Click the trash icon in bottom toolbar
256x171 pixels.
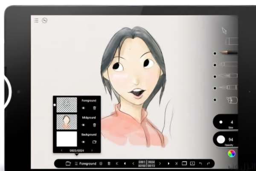(x=109, y=163)
